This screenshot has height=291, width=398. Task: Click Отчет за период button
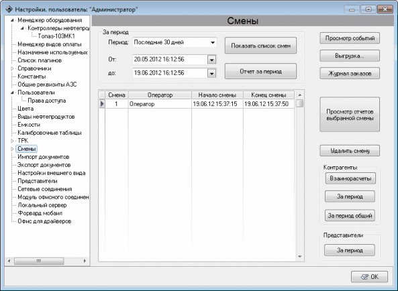pos(260,71)
